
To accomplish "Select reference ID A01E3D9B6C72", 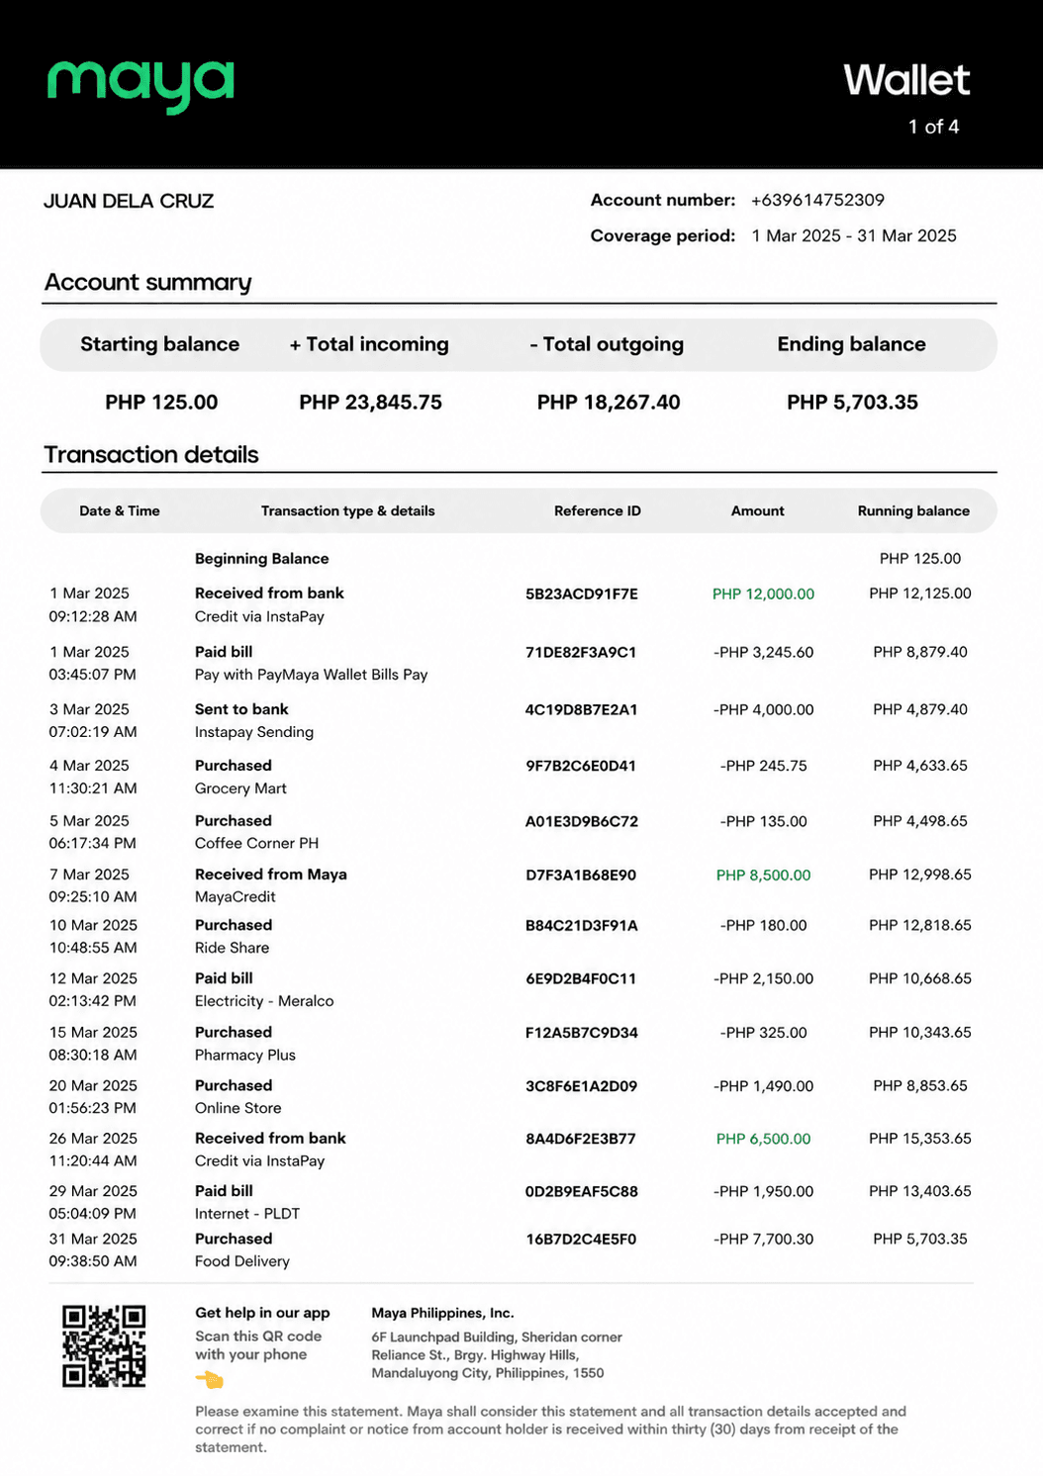I will click(582, 821).
